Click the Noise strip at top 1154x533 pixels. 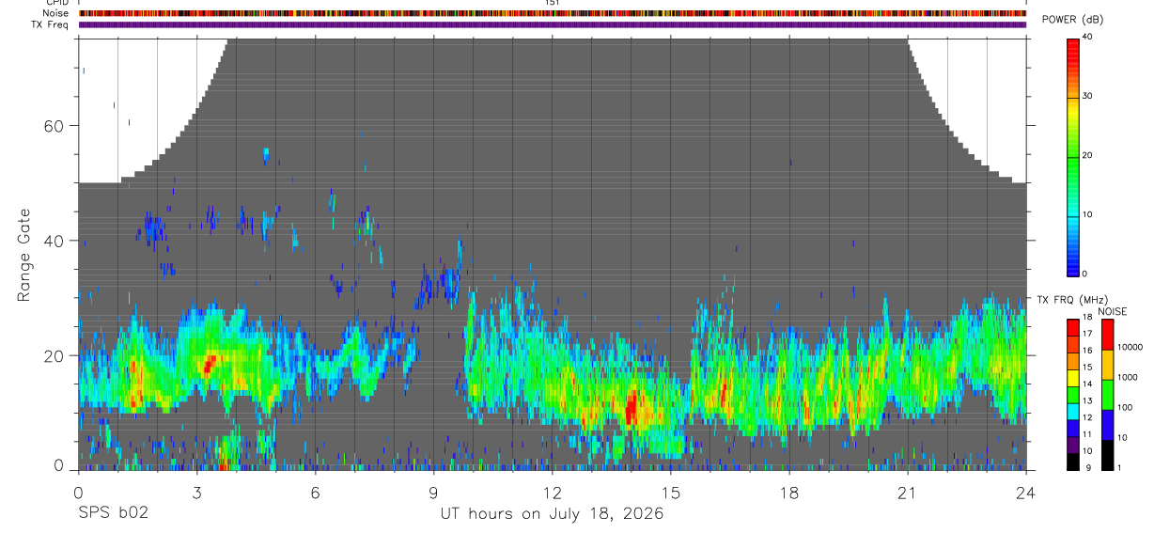point(553,13)
